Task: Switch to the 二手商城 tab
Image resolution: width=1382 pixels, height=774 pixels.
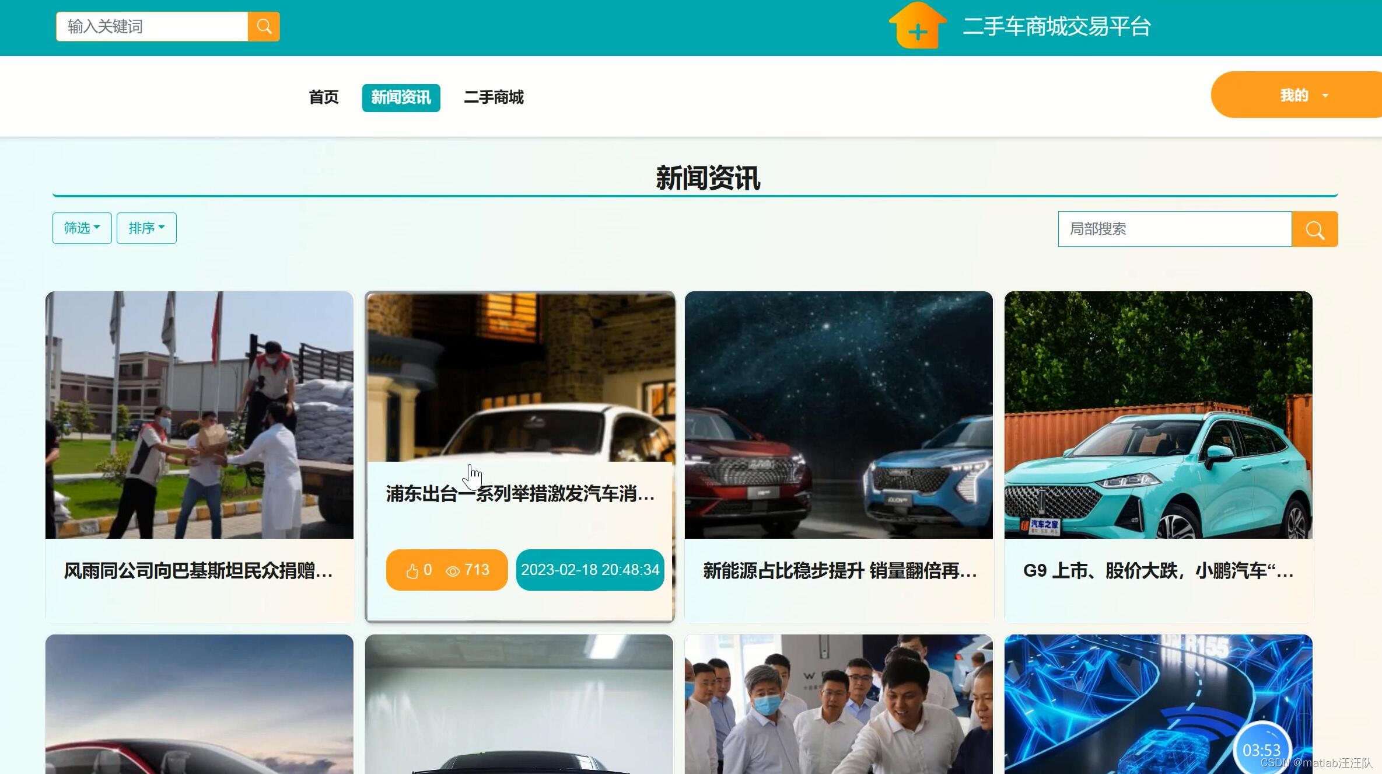Action: pyautogui.click(x=494, y=97)
